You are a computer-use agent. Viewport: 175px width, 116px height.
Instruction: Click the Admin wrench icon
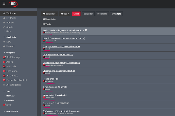tap(4, 27)
